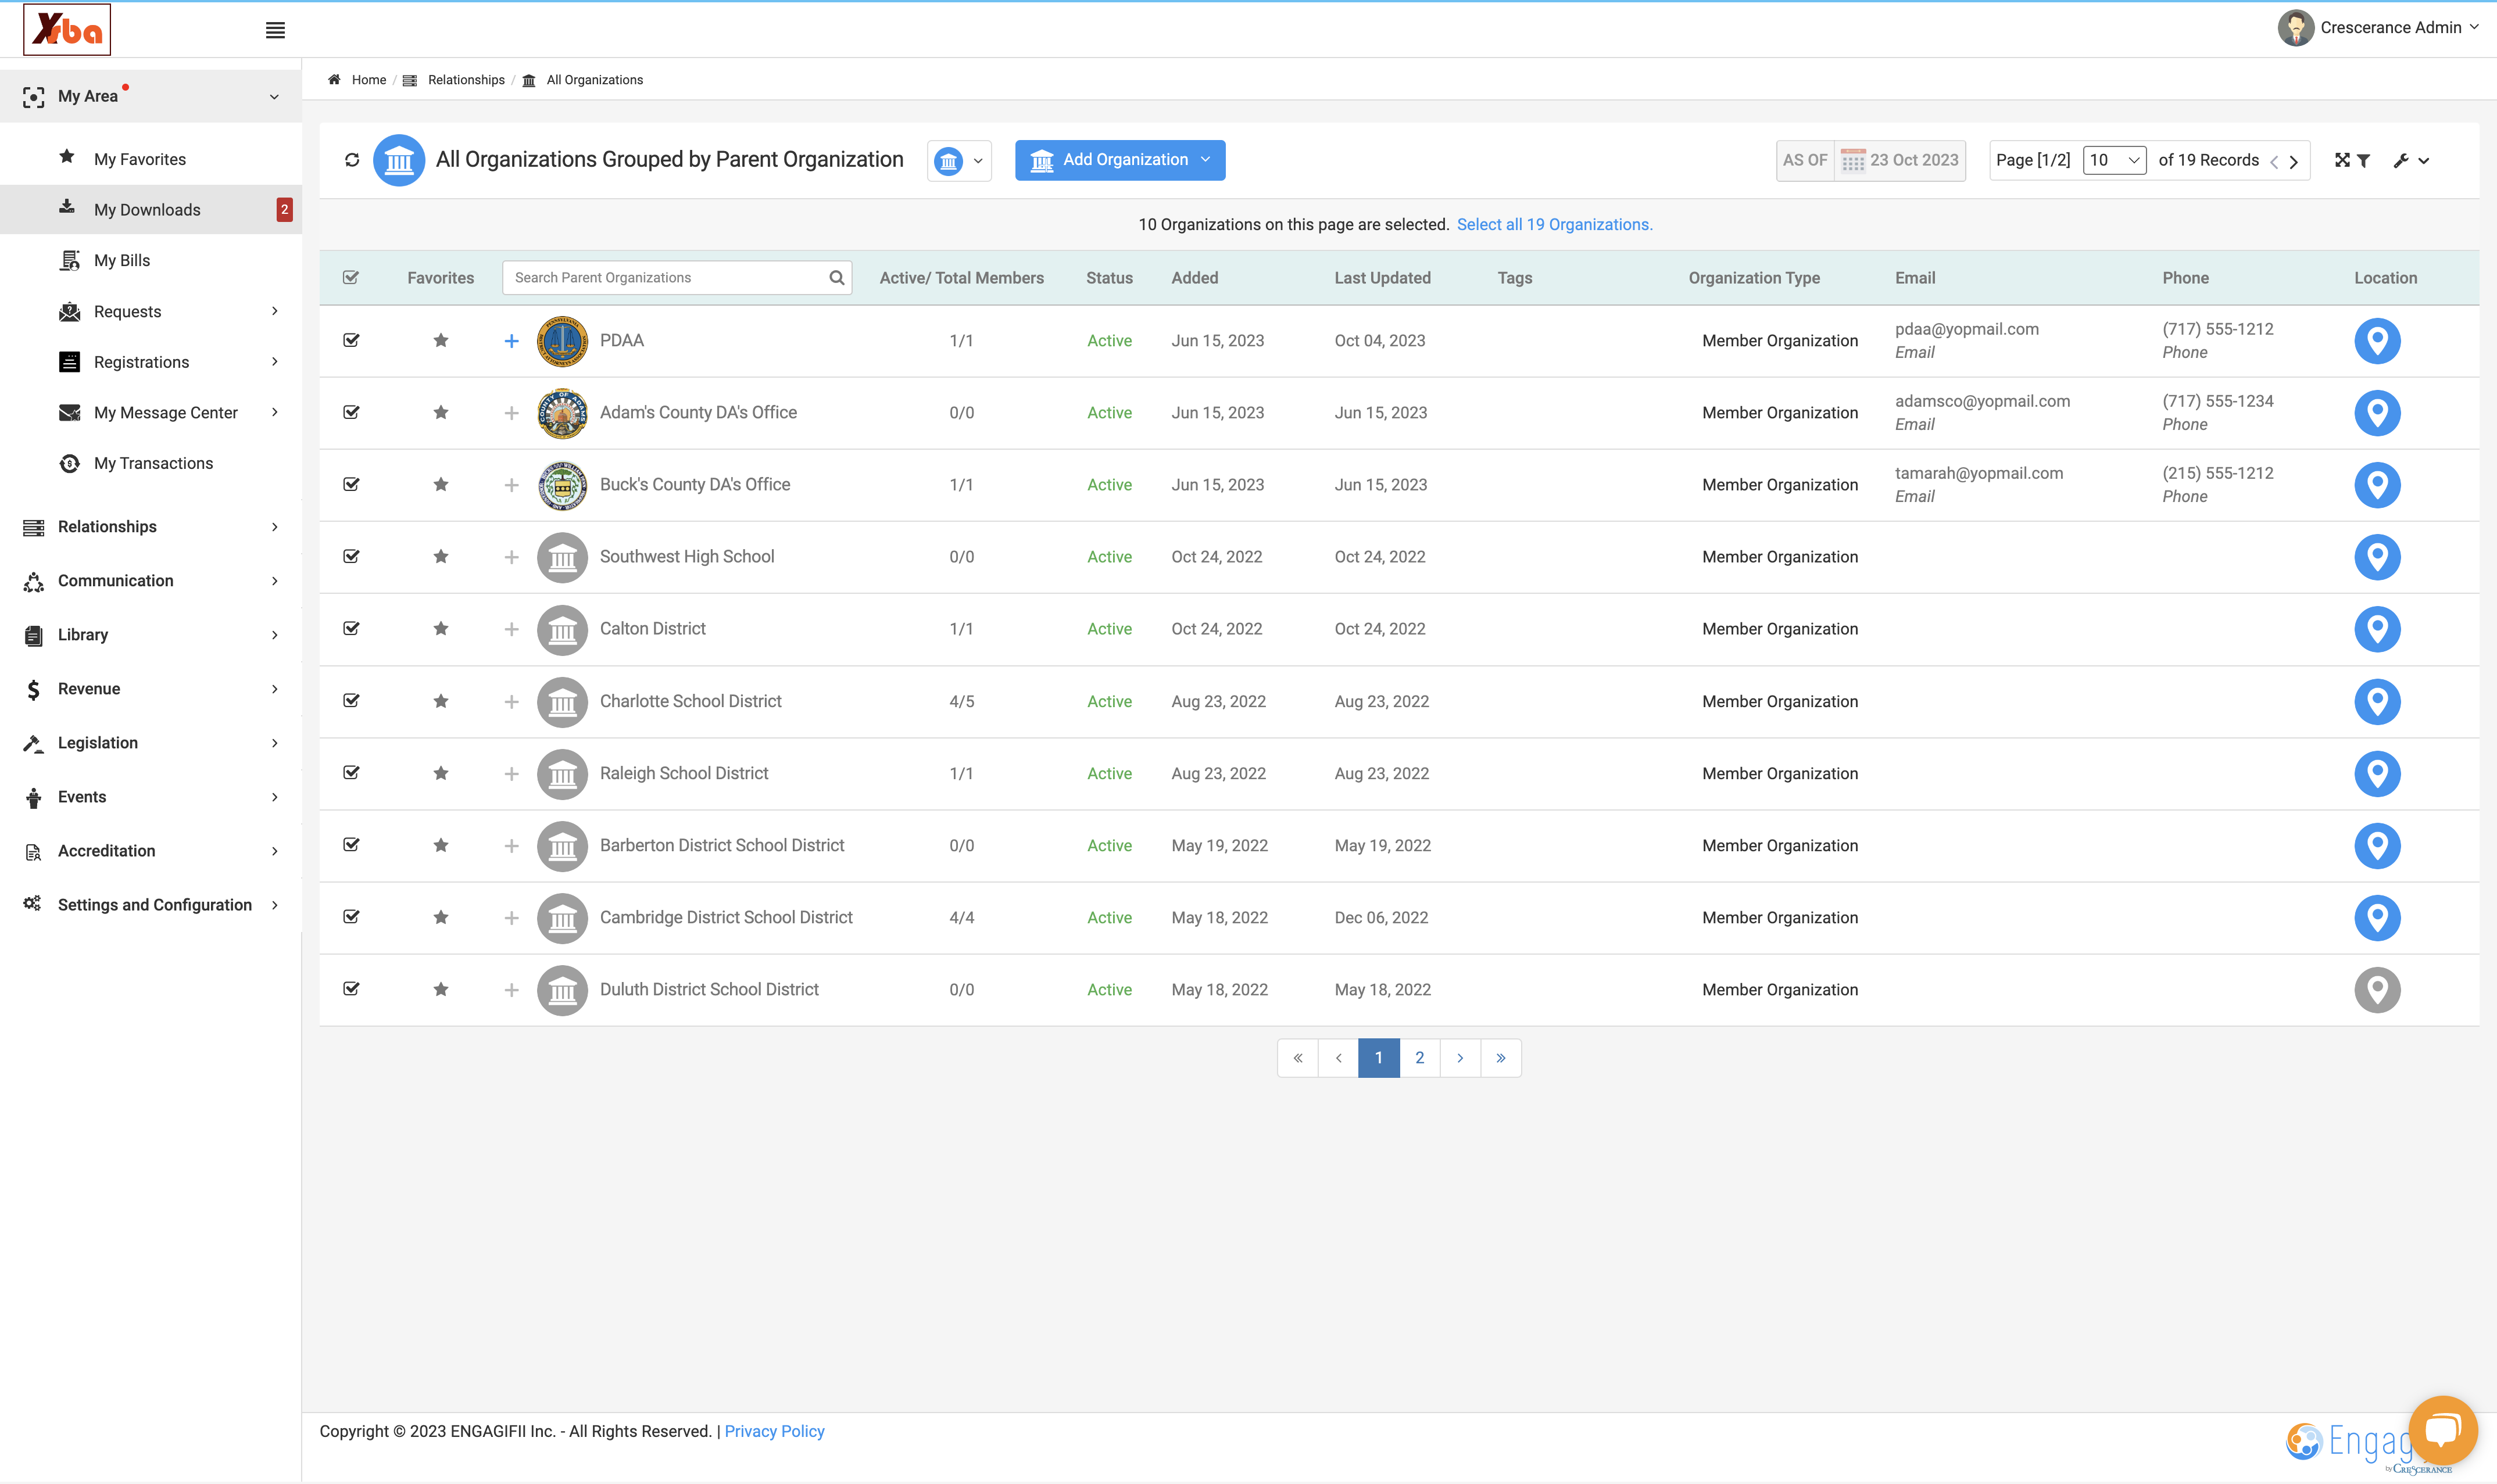Uncheck Duluth District School District checkbox
This screenshot has height=1484, width=2497.
pos(351,988)
